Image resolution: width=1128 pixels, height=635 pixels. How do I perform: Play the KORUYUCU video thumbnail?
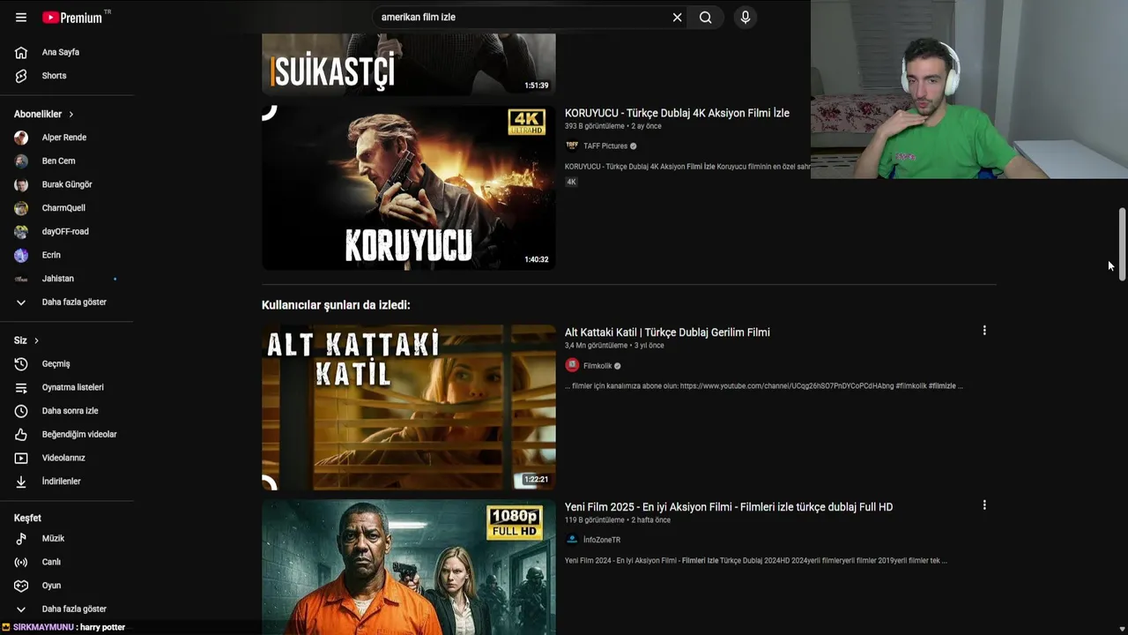pos(408,188)
